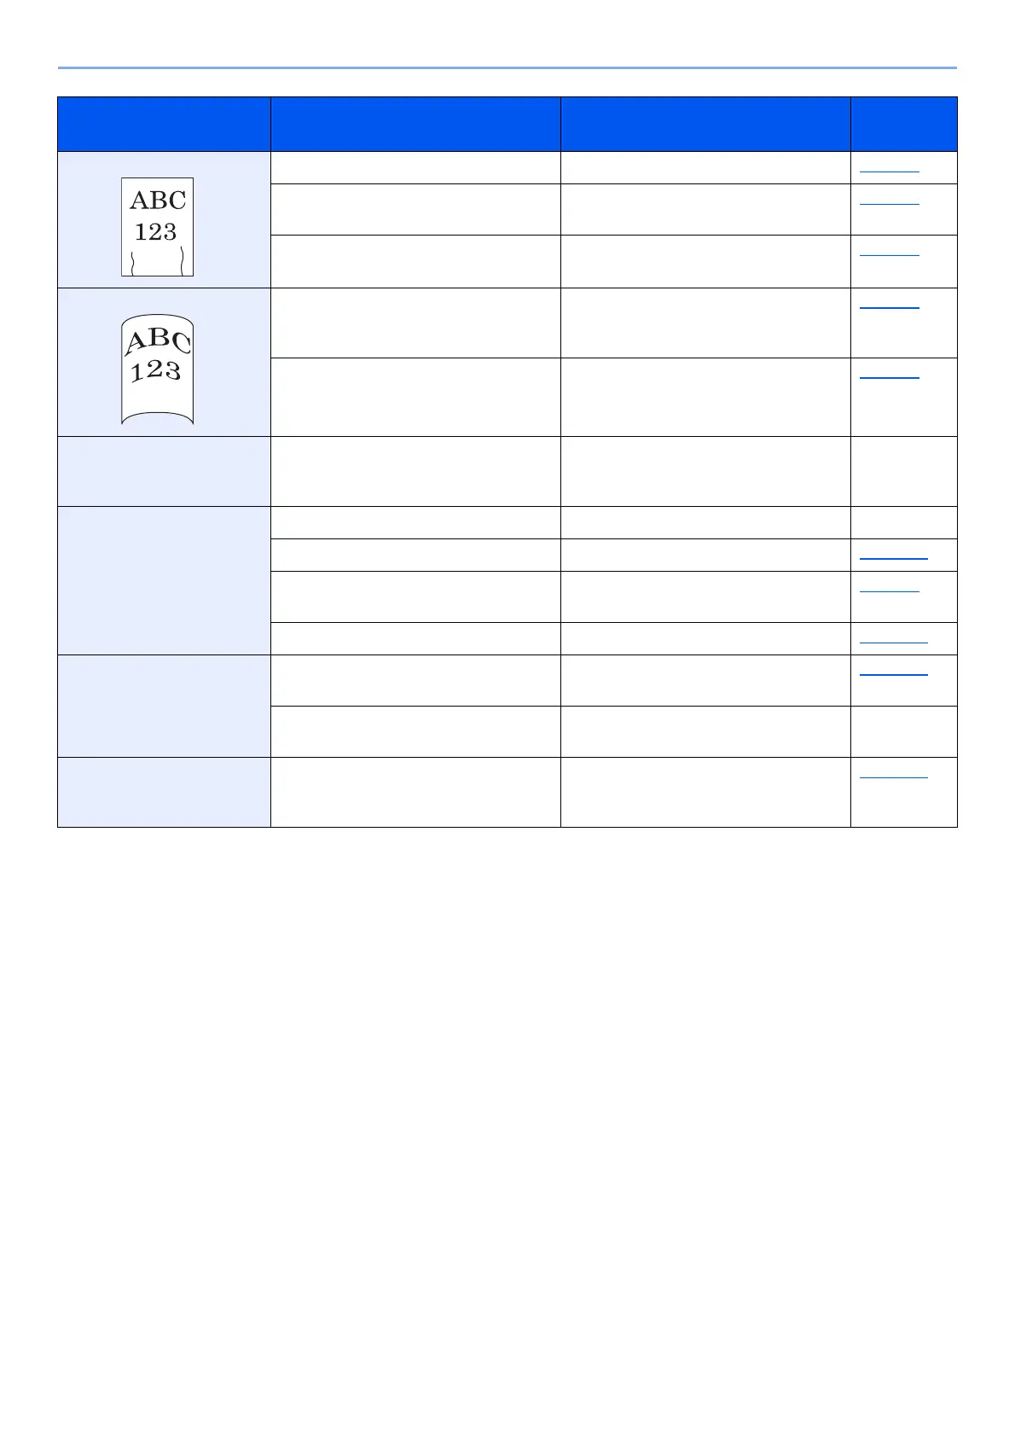
Task: Open the topmost underlined link in the table
Action: click(890, 170)
